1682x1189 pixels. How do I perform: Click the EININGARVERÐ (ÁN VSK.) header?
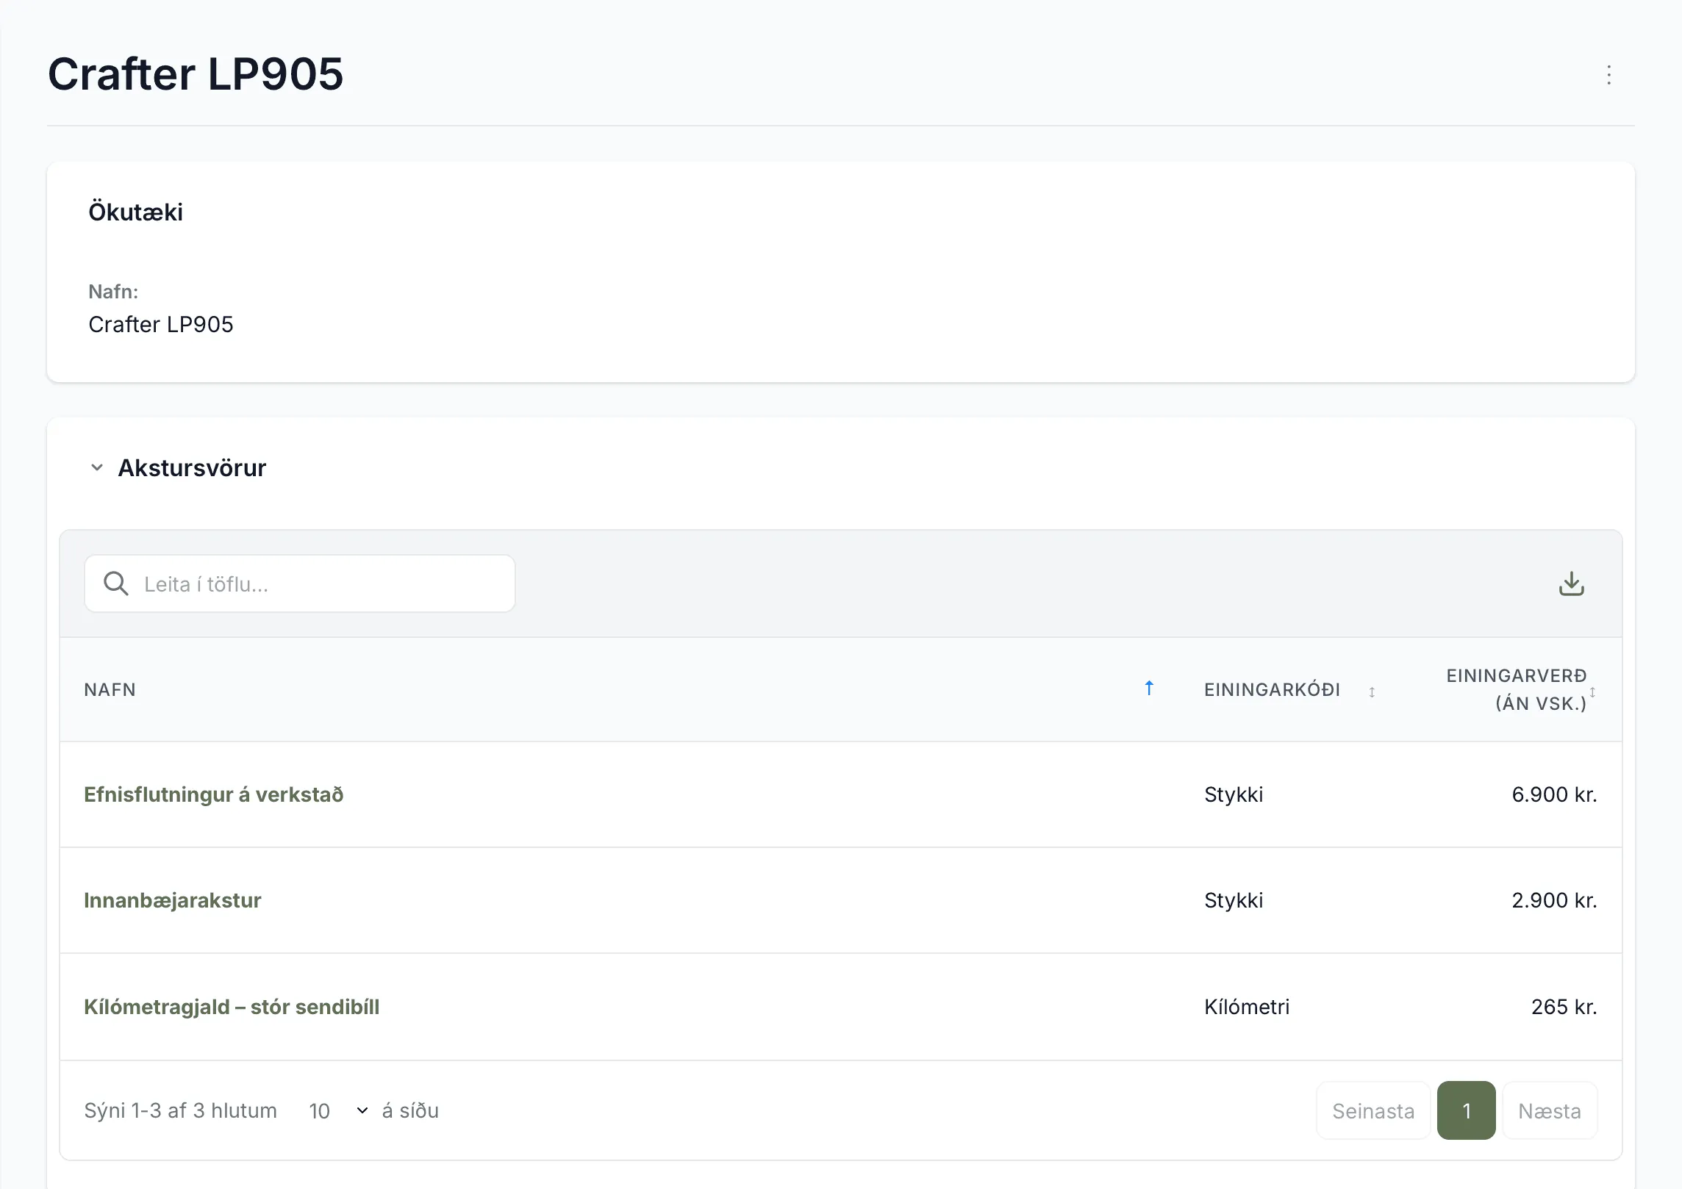point(1516,689)
